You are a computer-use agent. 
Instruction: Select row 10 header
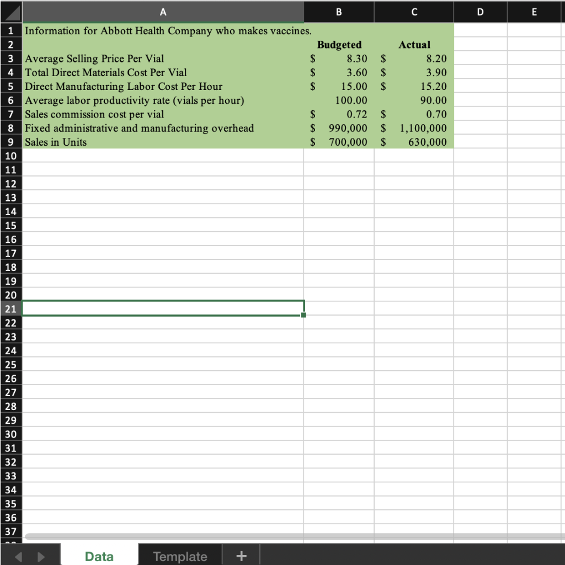pyautogui.click(x=11, y=156)
